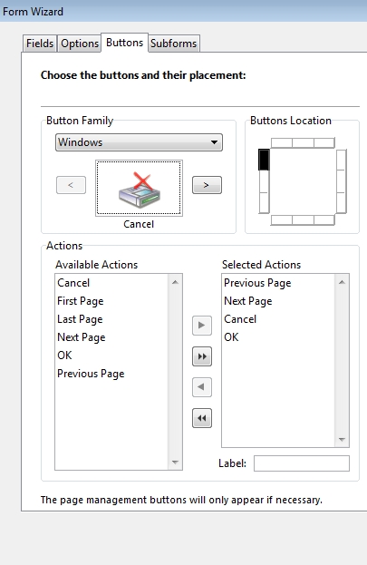Show the previous button family image
This screenshot has width=367, height=565.
(71, 185)
